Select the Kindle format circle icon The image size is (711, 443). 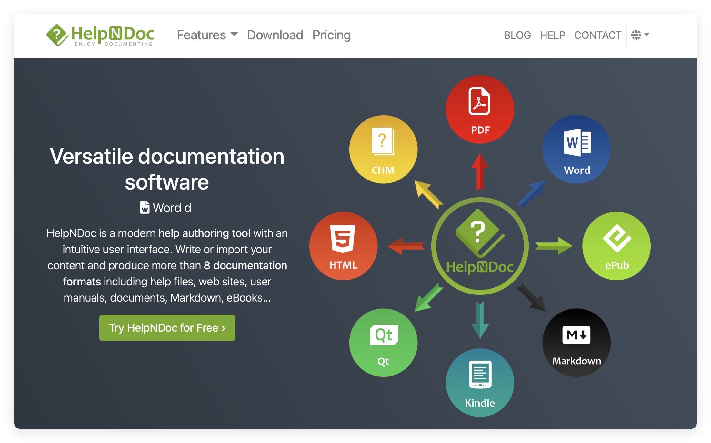(x=480, y=382)
